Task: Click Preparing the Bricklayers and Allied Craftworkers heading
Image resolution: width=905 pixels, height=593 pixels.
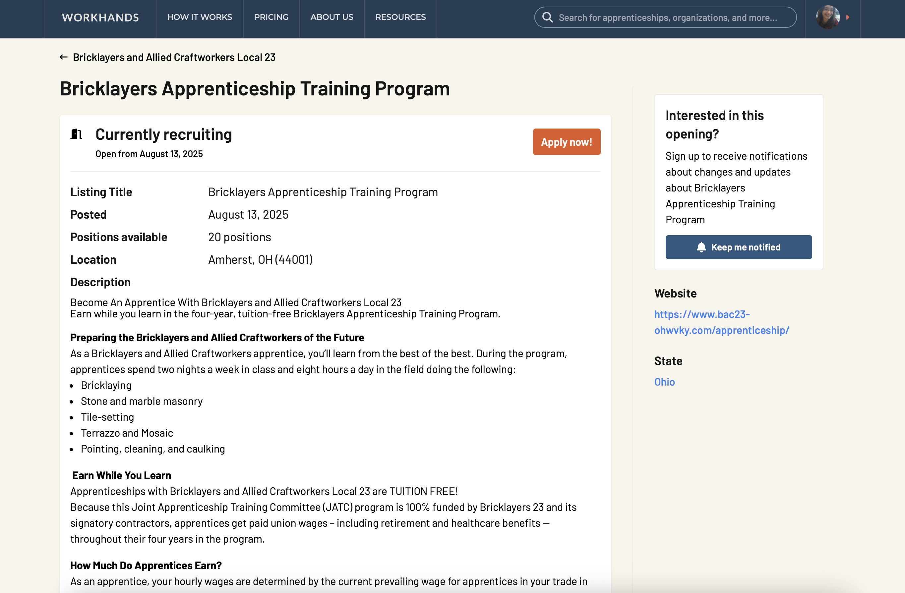Action: 217,337
